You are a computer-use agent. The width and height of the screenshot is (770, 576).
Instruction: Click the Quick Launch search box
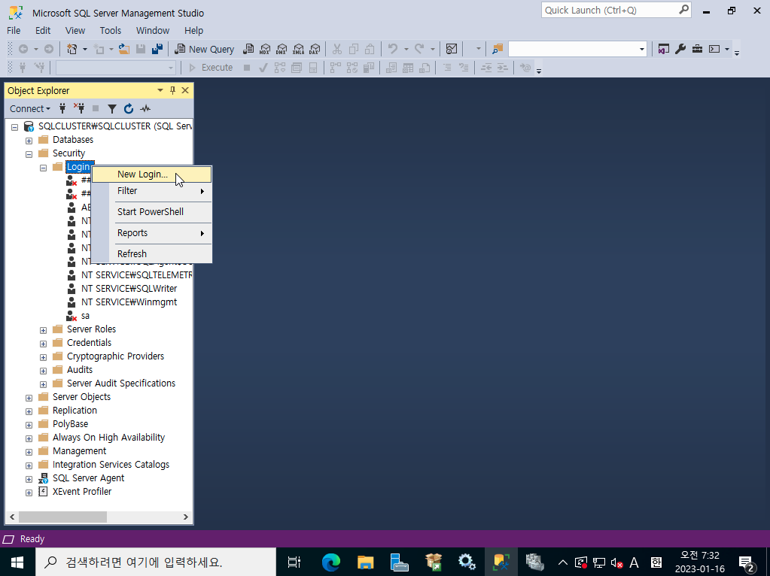click(616, 11)
